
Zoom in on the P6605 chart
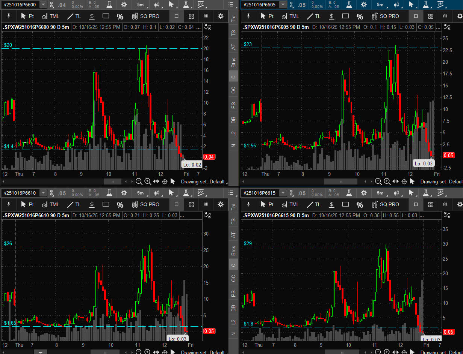click(x=387, y=181)
